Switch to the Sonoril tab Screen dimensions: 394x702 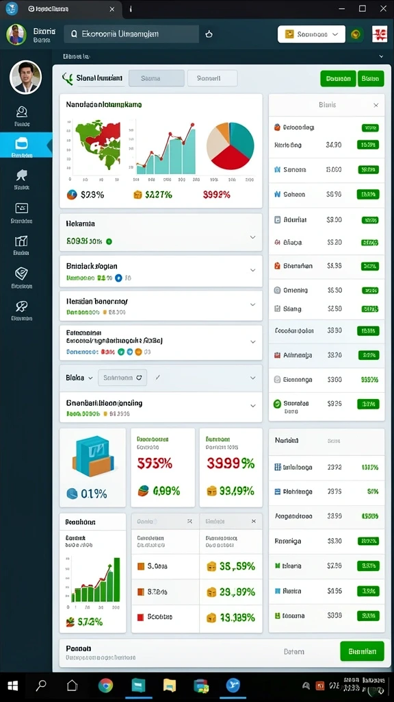pyautogui.click(x=212, y=78)
